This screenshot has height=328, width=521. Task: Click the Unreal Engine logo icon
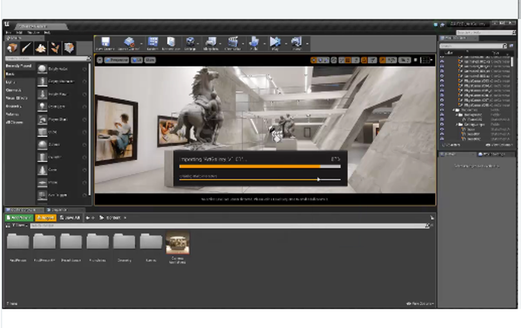(x=7, y=24)
